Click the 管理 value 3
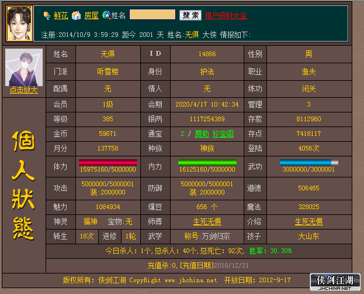 pyautogui.click(x=308, y=104)
